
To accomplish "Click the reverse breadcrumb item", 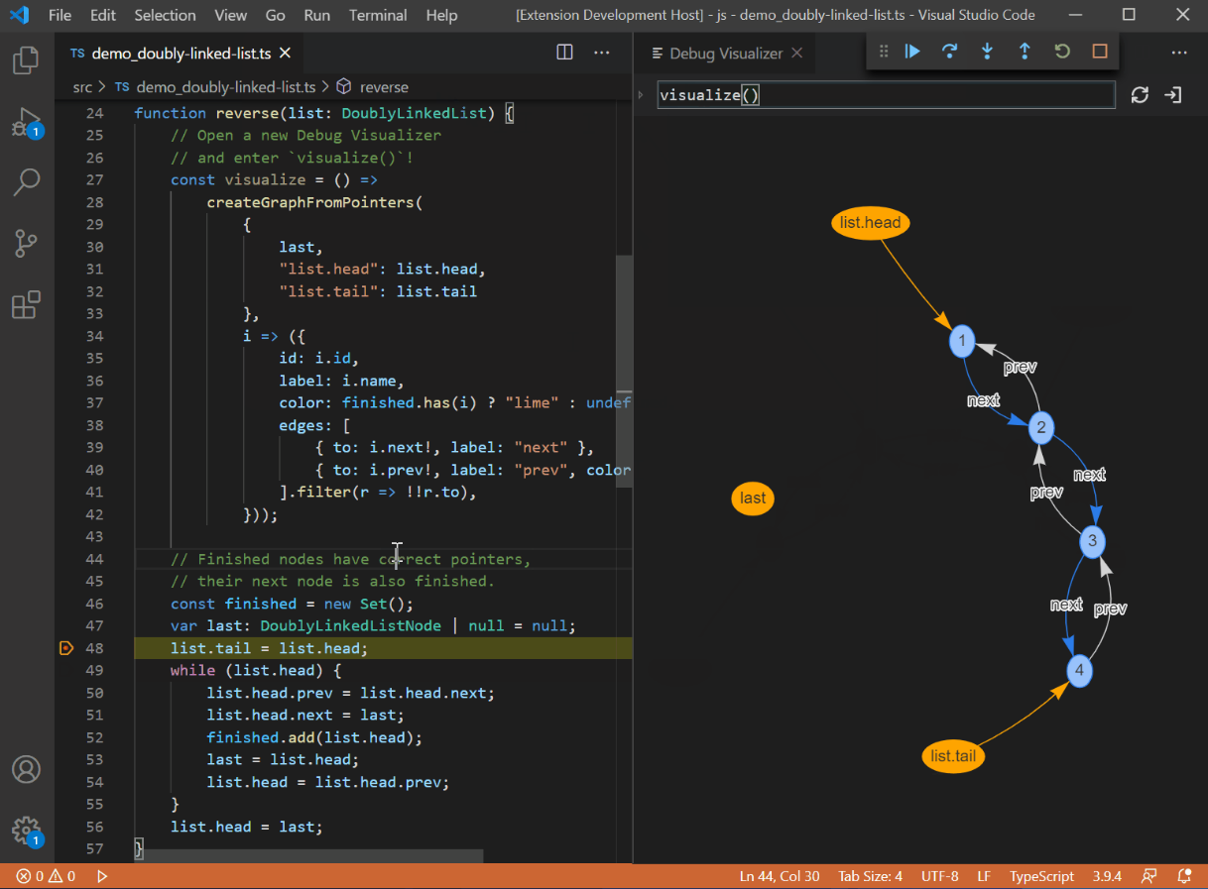I will [383, 87].
